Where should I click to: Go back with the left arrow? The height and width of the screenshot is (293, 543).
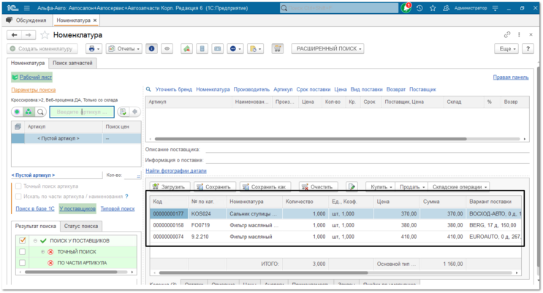click(x=14, y=35)
